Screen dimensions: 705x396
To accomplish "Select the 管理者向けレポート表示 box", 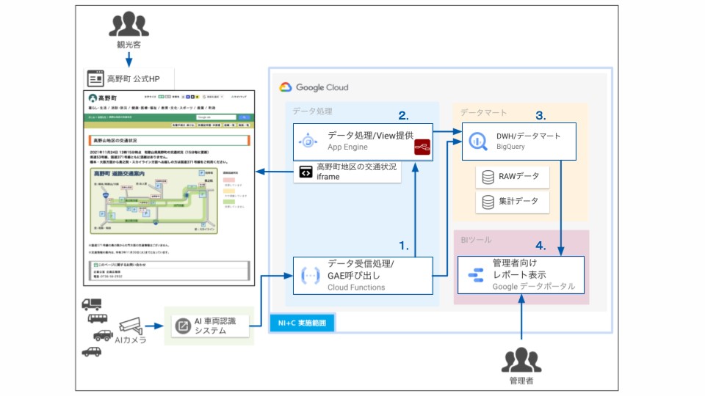I will (521, 275).
